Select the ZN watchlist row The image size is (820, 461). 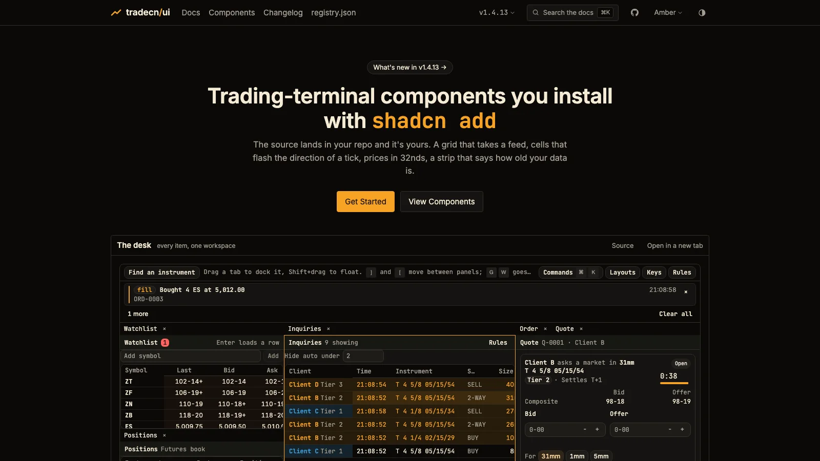[202, 404]
